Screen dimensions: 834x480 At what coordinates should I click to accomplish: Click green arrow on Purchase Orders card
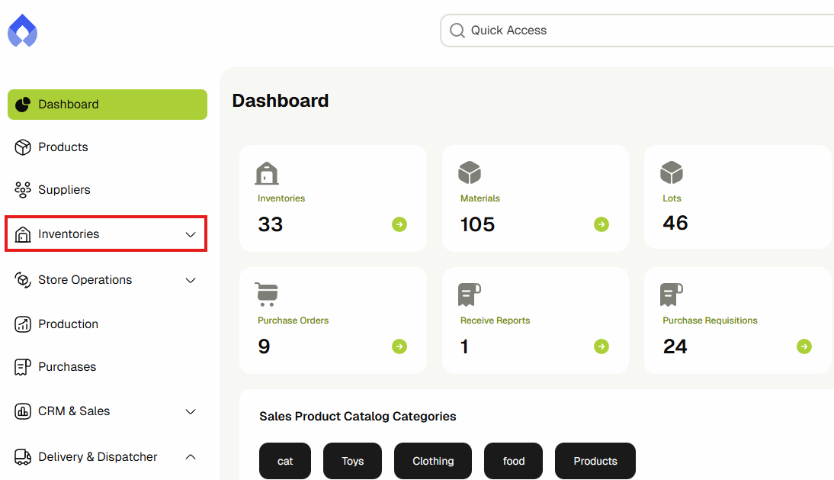coord(399,346)
